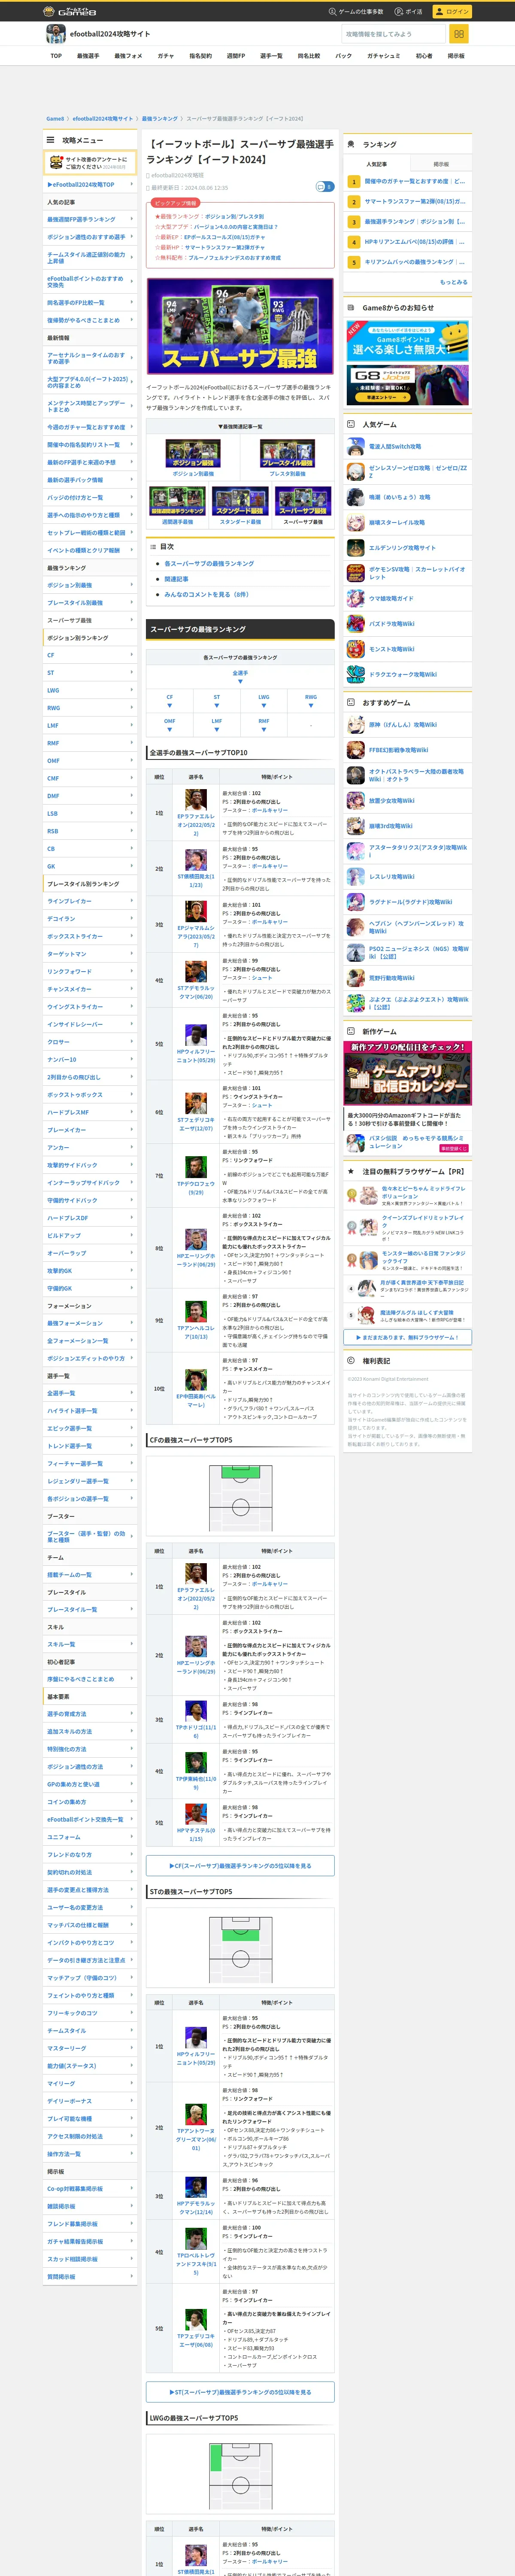
Task: Open the 最強選手 navigation menu item
Action: 88,56
